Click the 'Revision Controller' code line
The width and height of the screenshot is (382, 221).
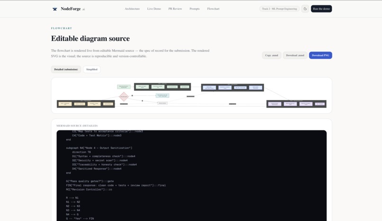89,190
